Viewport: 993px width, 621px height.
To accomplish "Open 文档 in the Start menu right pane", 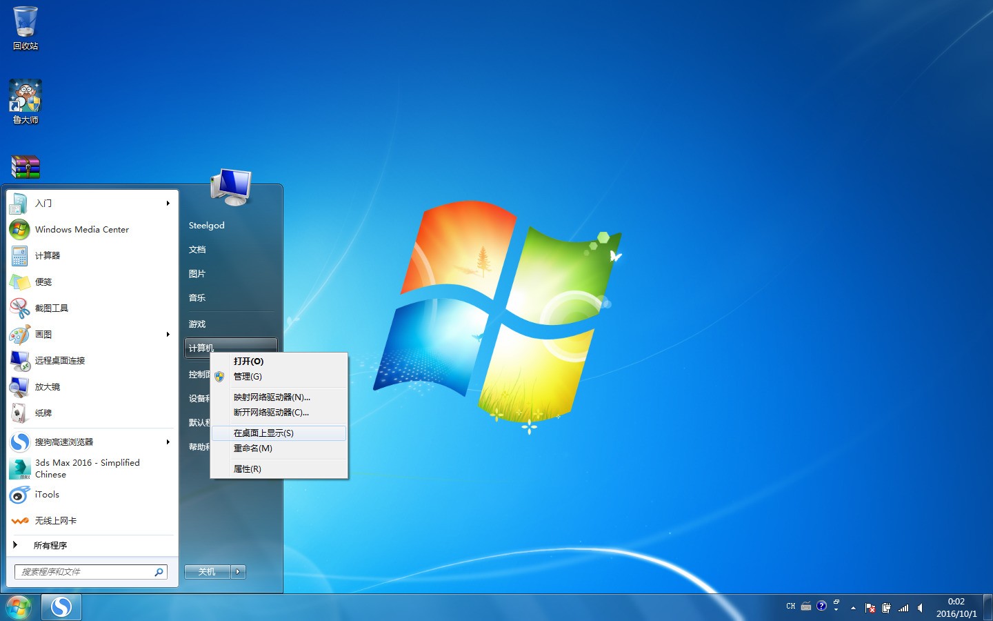I will 231,249.
